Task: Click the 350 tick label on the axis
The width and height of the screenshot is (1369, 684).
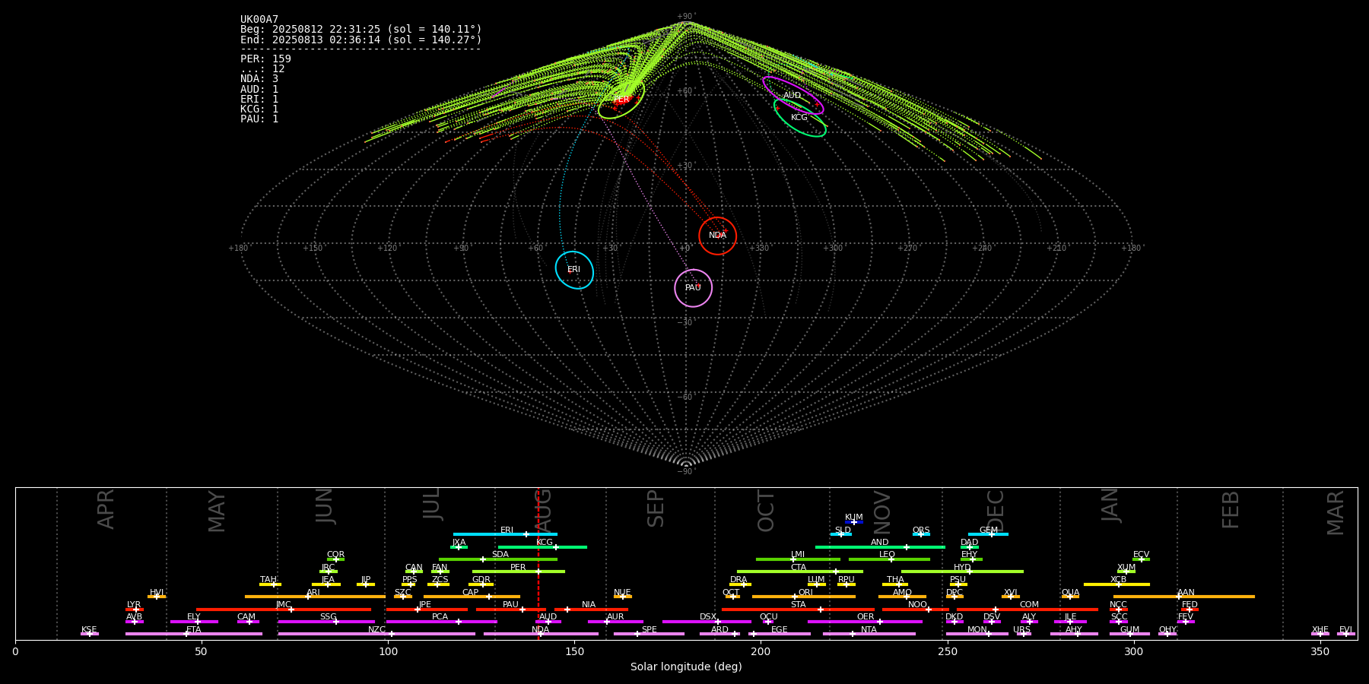Action: pyautogui.click(x=1320, y=652)
